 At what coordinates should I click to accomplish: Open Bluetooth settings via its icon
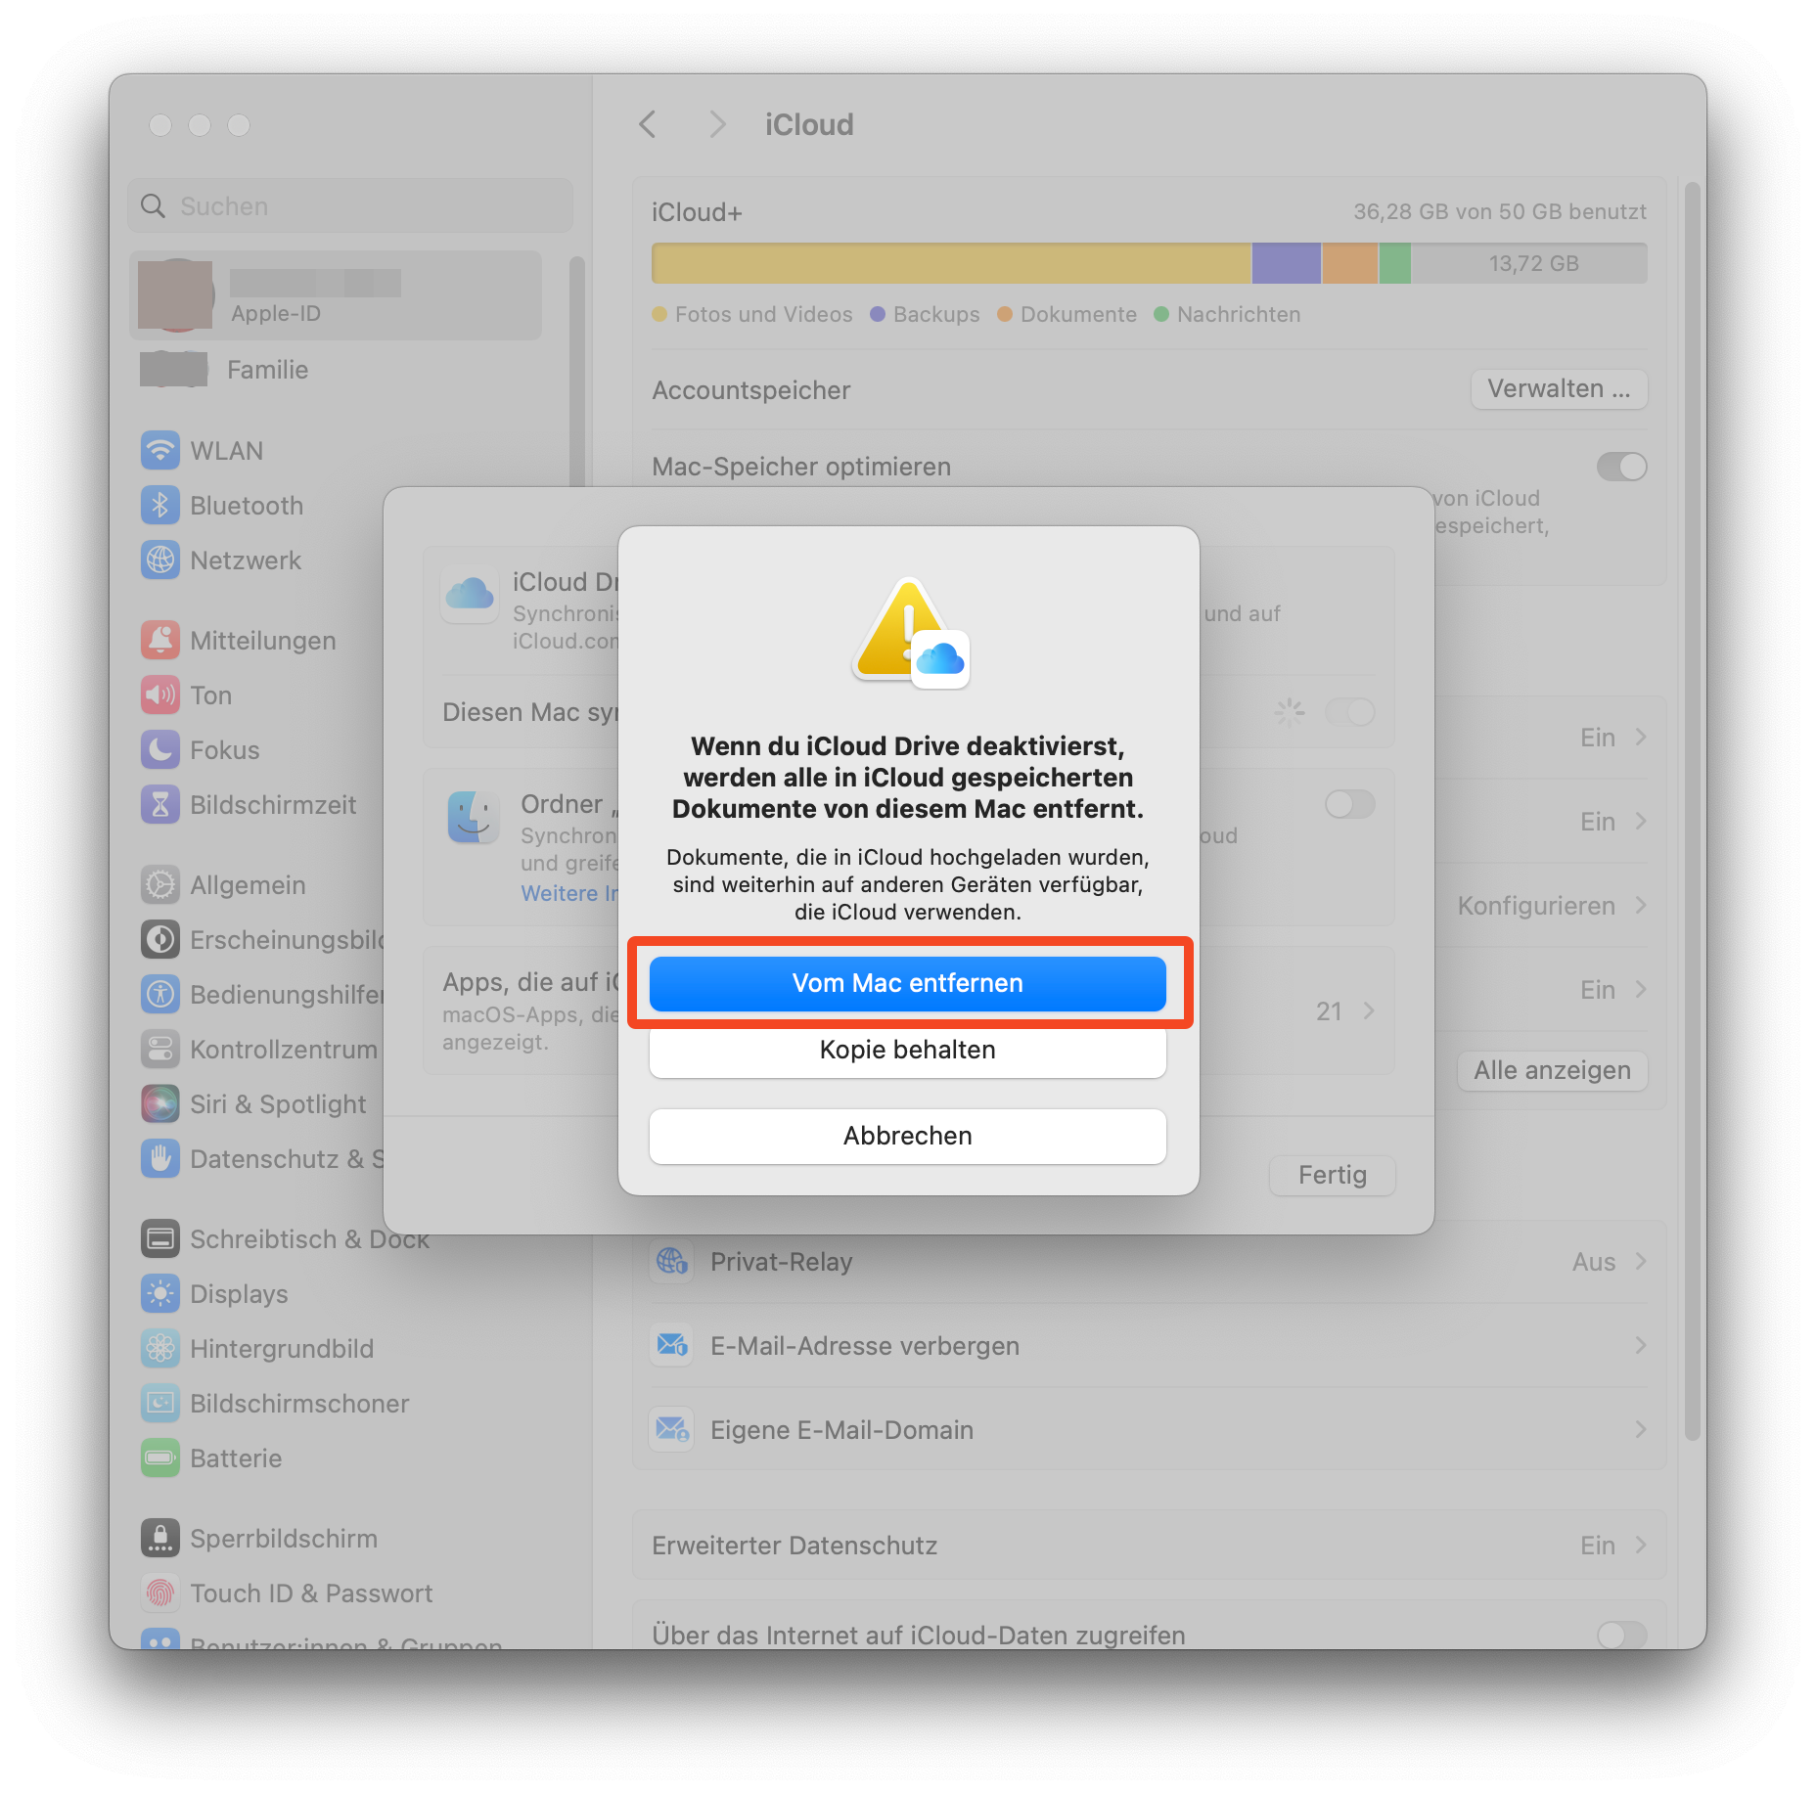click(x=160, y=506)
